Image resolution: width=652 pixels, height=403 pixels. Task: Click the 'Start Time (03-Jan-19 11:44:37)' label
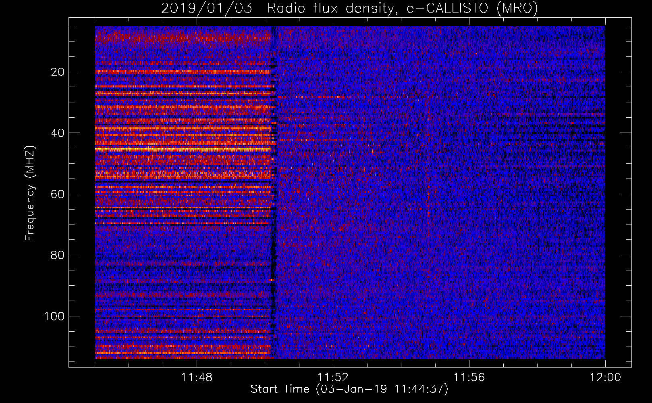click(349, 389)
